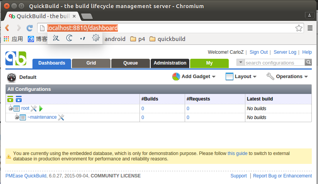The width and height of the screenshot is (318, 184).
Task: Open the android bookmarks folder
Action: coord(115,39)
